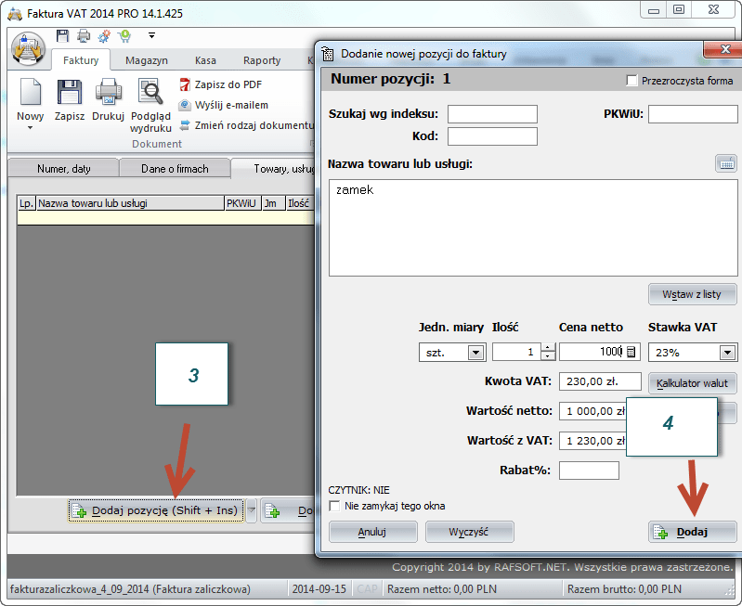Click the save floppy icon in quick access toolbar

click(x=62, y=35)
